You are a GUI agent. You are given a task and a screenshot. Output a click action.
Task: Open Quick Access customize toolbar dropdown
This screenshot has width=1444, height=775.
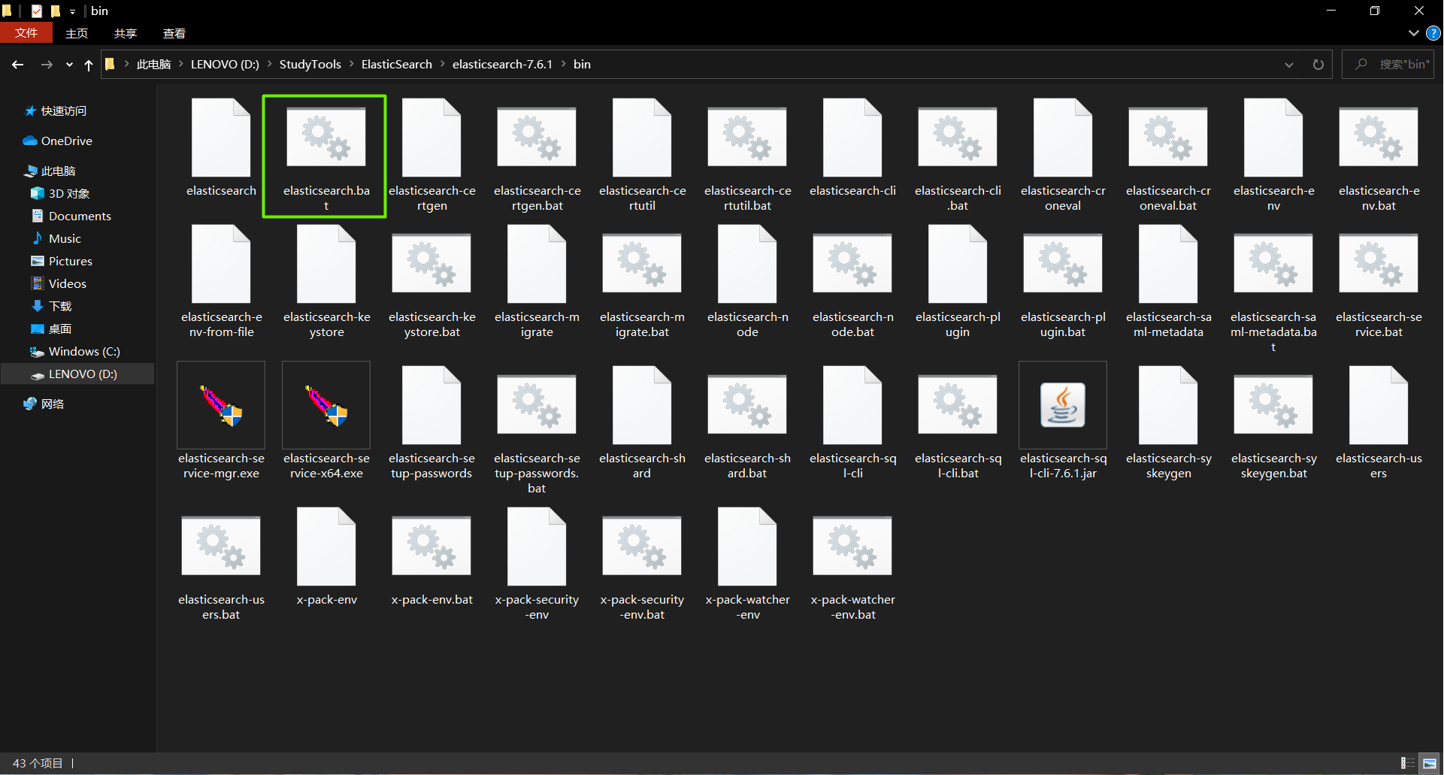click(72, 11)
